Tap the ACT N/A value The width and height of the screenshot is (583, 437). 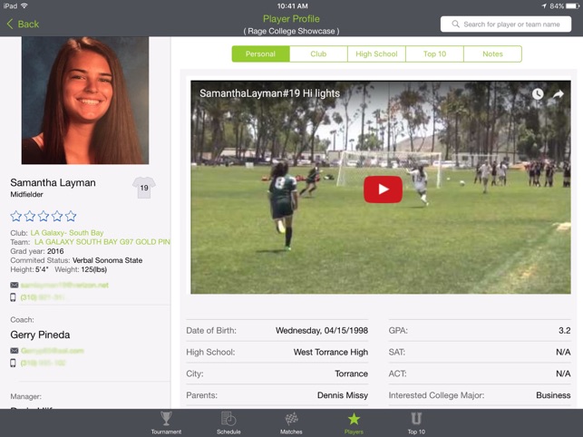coord(563,374)
